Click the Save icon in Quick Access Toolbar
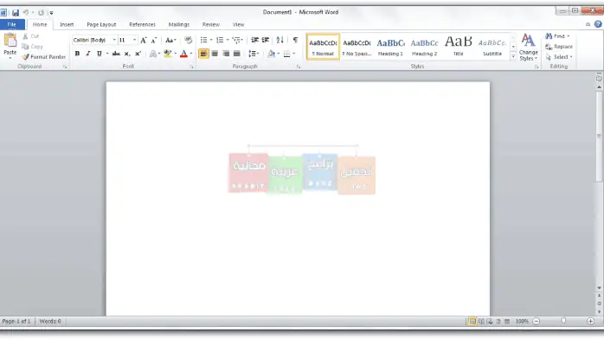Image resolution: width=604 pixels, height=339 pixels. click(x=16, y=13)
